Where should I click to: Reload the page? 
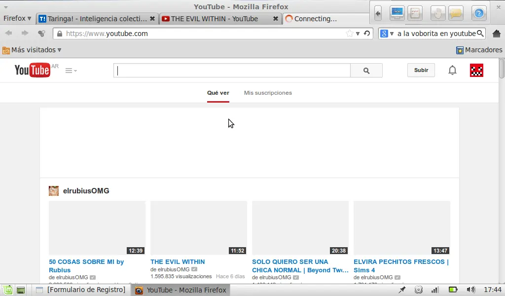[367, 34]
